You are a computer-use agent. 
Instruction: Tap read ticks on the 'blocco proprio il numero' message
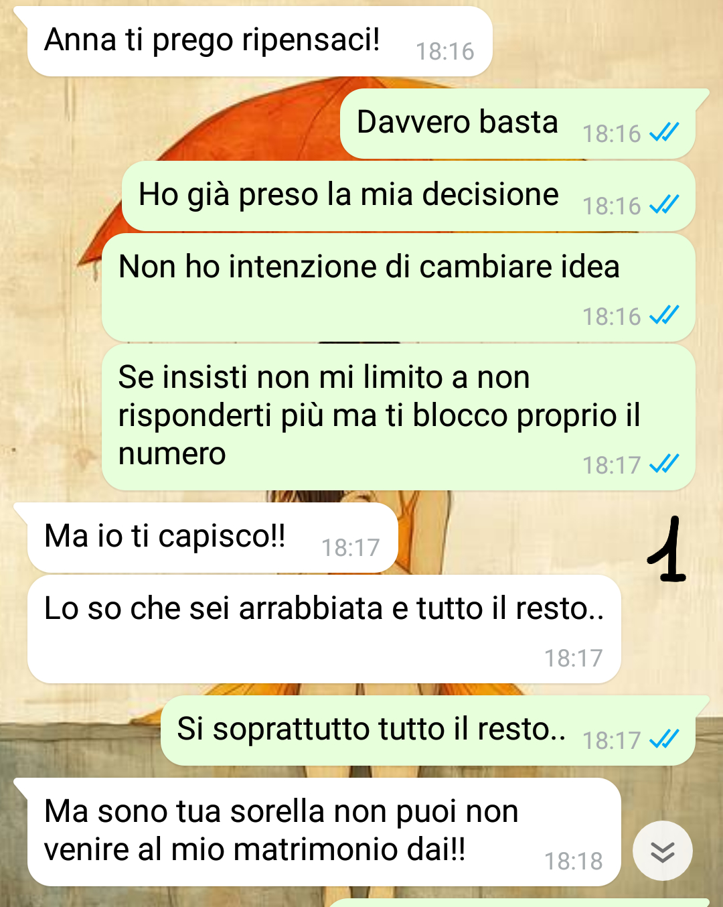click(664, 464)
